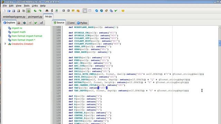This screenshot has height=124, width=221.
Task: Click the 'def PECK_DEPTH' code line
Action: (x=129, y=80)
